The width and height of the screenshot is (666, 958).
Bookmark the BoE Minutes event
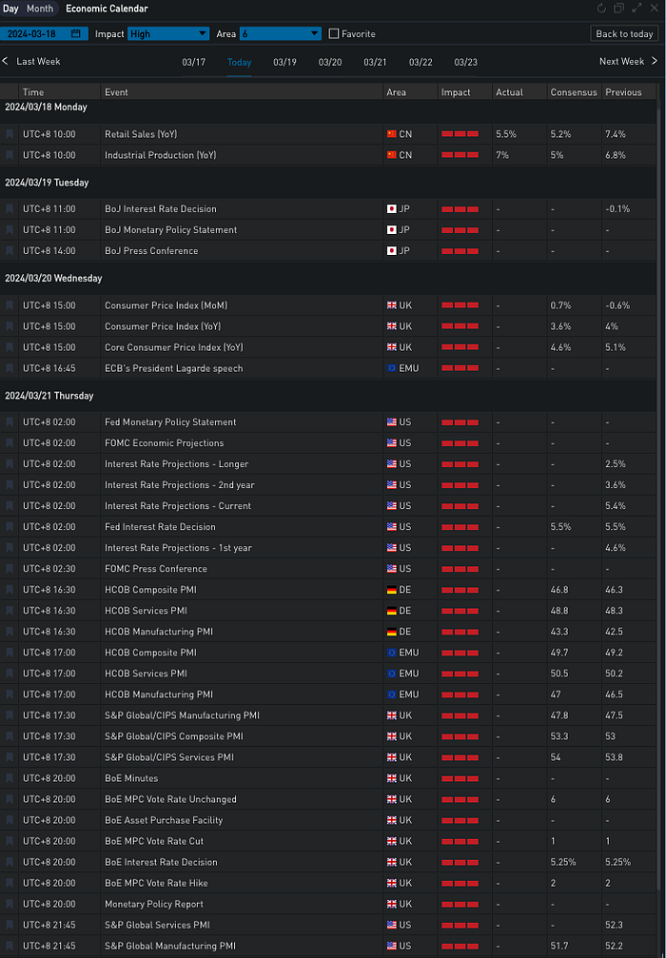pyautogui.click(x=10, y=778)
